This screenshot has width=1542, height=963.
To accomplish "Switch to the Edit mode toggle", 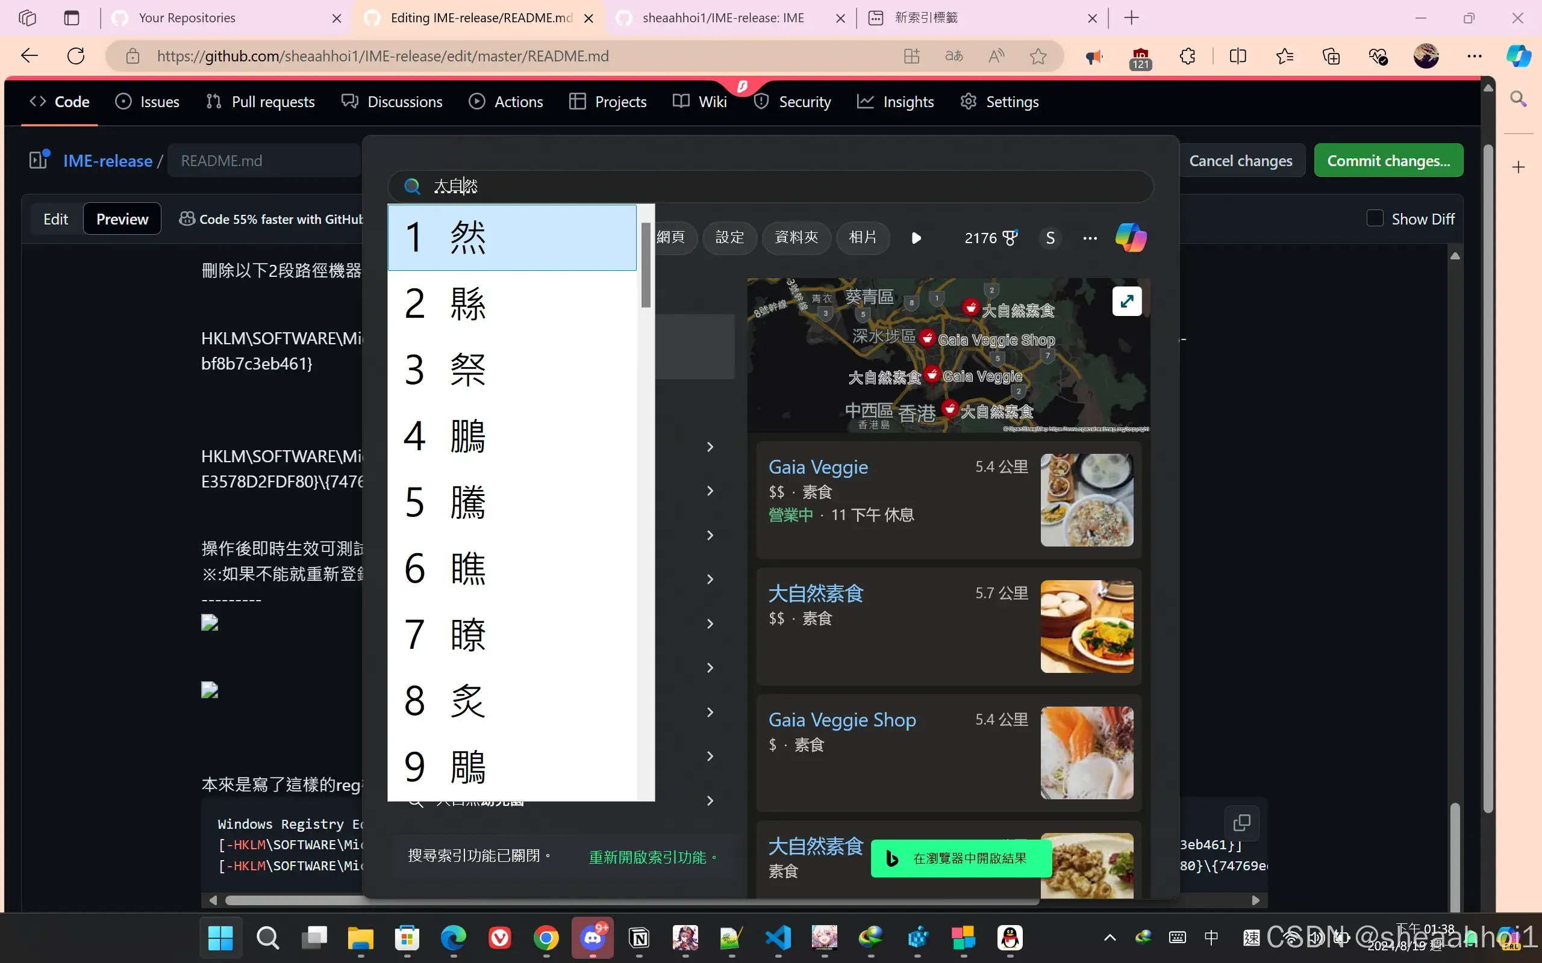I will coord(55,219).
